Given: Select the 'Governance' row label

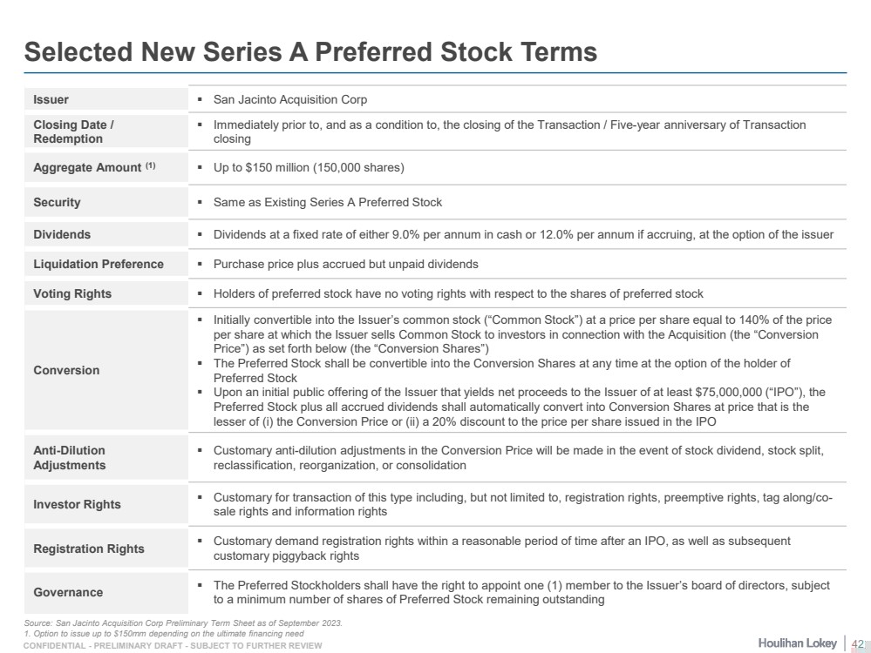Looking at the screenshot, I should pyautogui.click(x=68, y=592).
